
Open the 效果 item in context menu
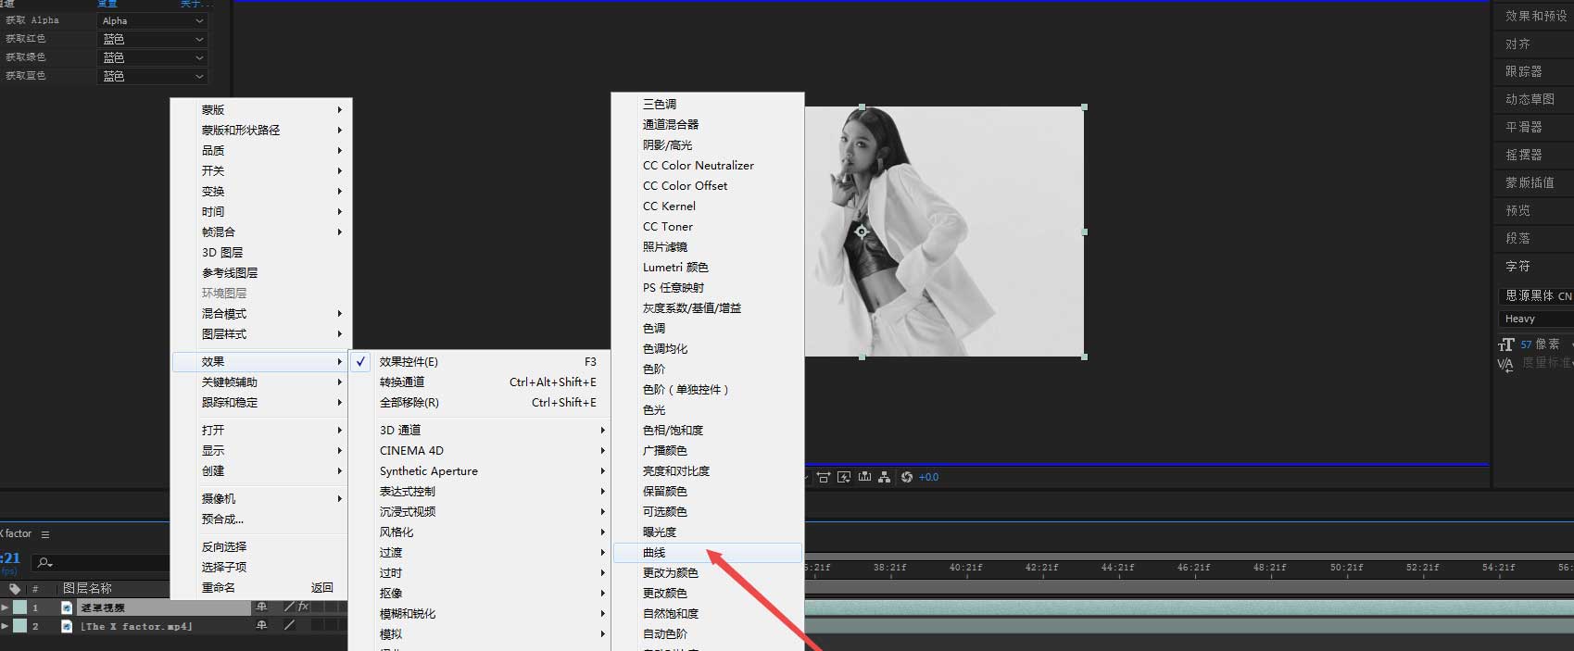click(261, 362)
